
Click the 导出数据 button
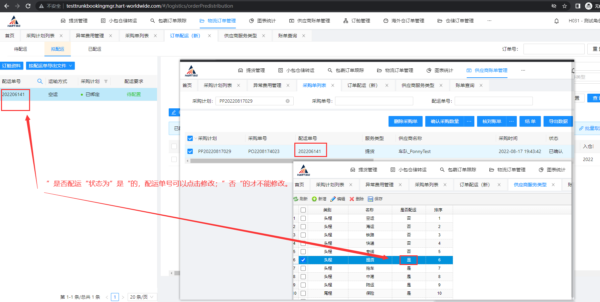click(558, 121)
